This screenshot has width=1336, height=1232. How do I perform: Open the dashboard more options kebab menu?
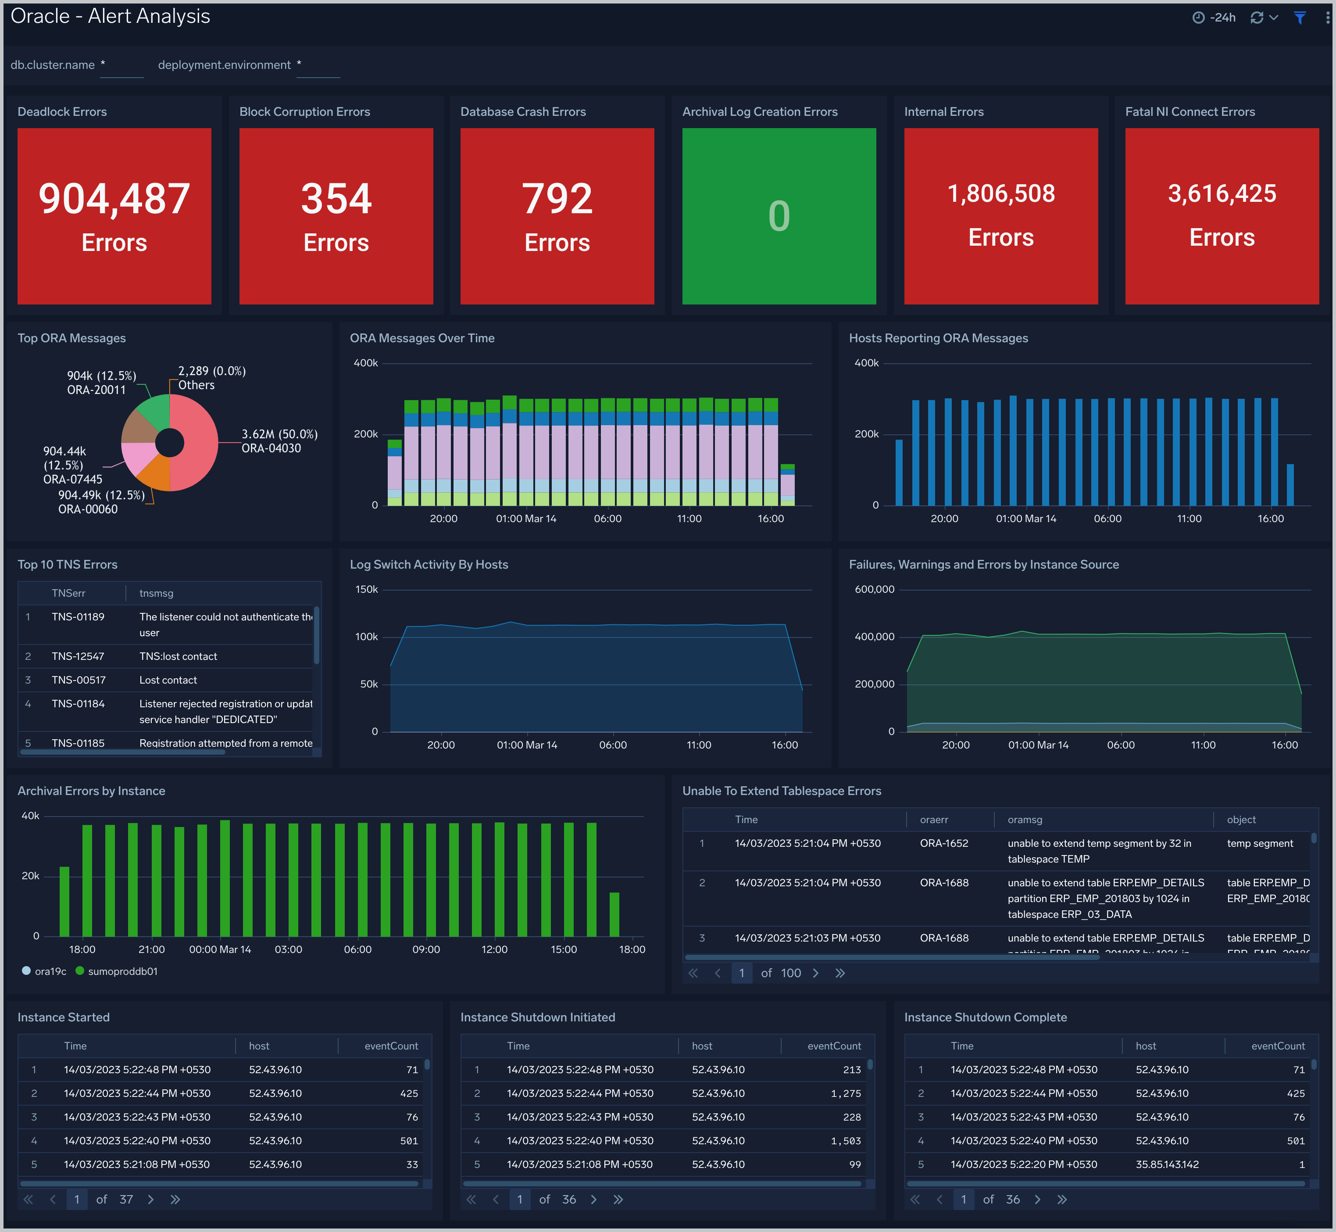(1327, 18)
